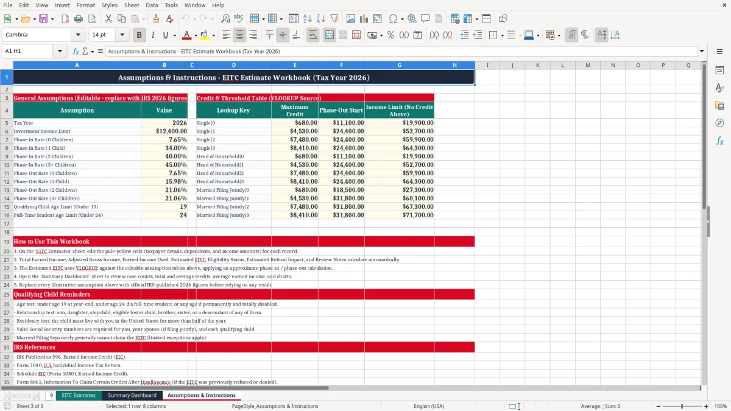731x411 pixels.
Task: Switch to EITC Estimates sheet tab
Action: point(79,396)
